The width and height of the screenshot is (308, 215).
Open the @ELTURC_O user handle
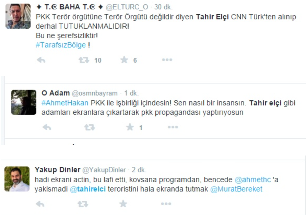coord(127,7)
